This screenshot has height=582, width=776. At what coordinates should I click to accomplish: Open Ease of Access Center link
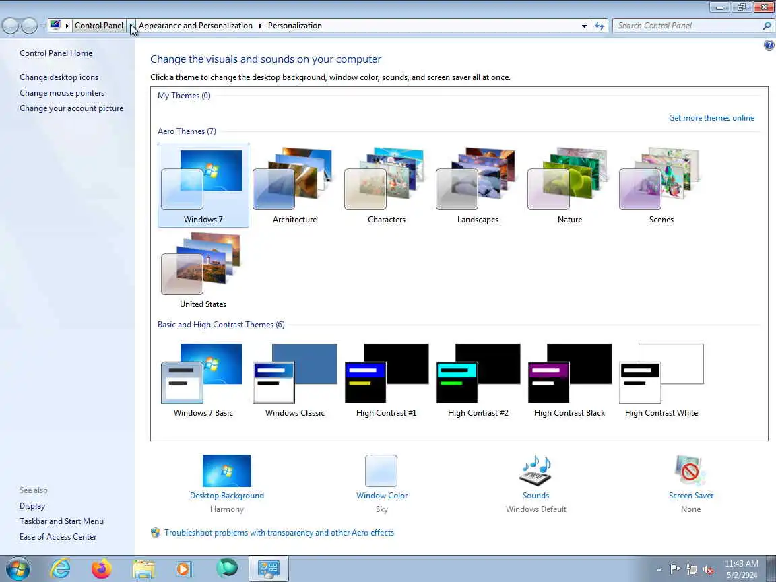click(58, 536)
